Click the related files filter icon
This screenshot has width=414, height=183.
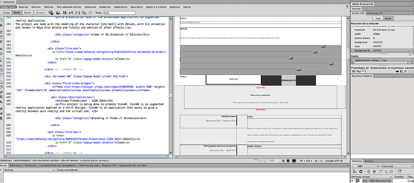tap(347, 7)
